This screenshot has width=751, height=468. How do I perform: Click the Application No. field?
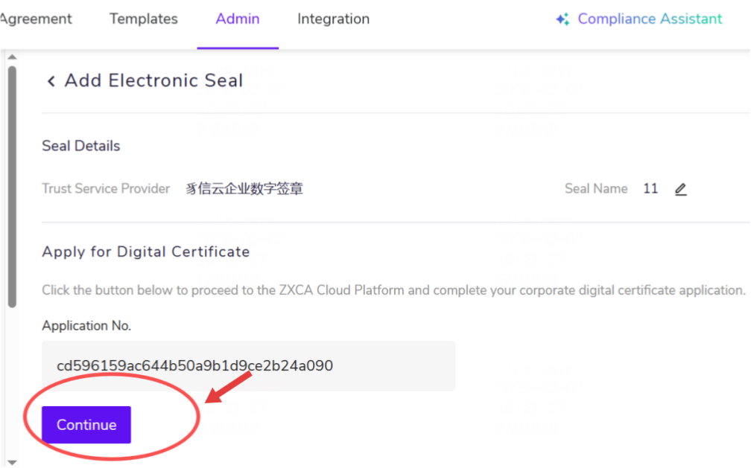[248, 366]
